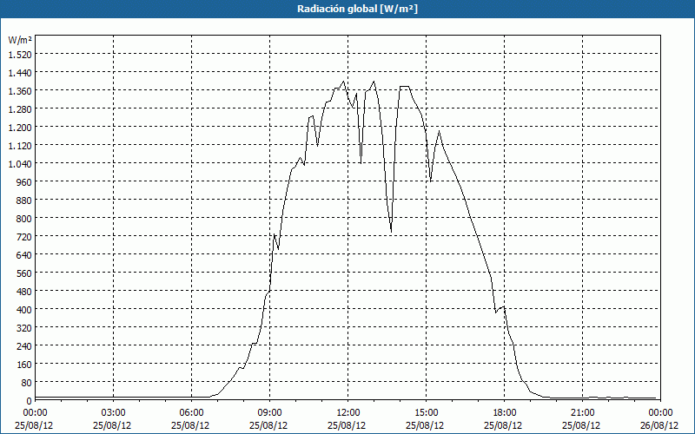
Task: Click the 880 y-axis label
Action: [x=25, y=201]
